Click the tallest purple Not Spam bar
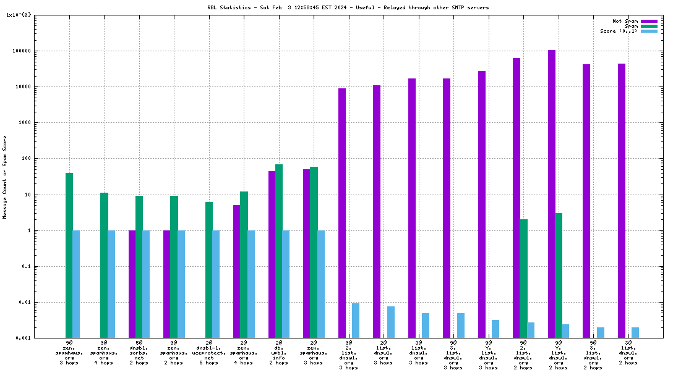Image resolution: width=673 pixels, height=378 pixels. point(551,193)
